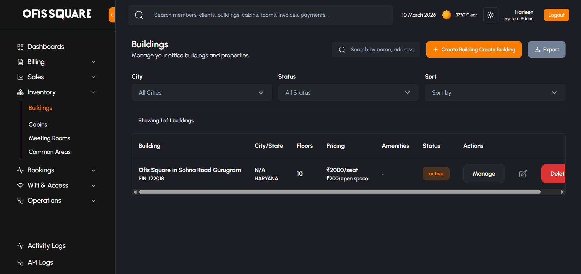Screen dimensions: 581x274
Task: Click the Inventory boxes icon
Action: tap(20, 92)
